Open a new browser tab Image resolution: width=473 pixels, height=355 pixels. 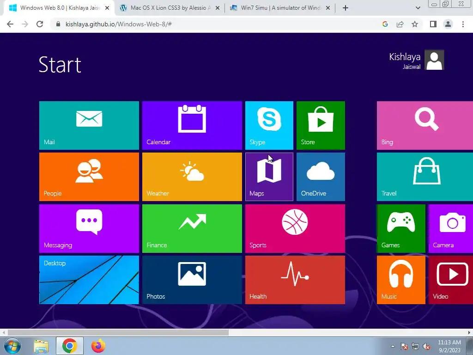(x=346, y=8)
